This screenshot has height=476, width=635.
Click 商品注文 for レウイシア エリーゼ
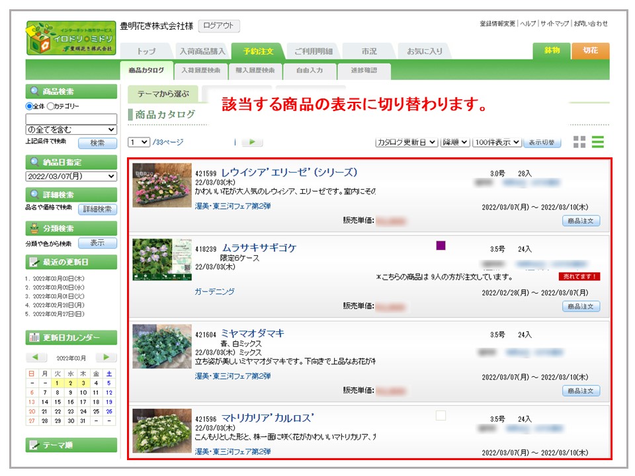click(x=581, y=221)
